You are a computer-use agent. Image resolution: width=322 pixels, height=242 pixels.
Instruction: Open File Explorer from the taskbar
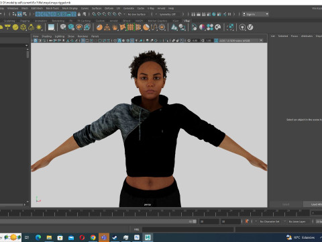(49, 237)
